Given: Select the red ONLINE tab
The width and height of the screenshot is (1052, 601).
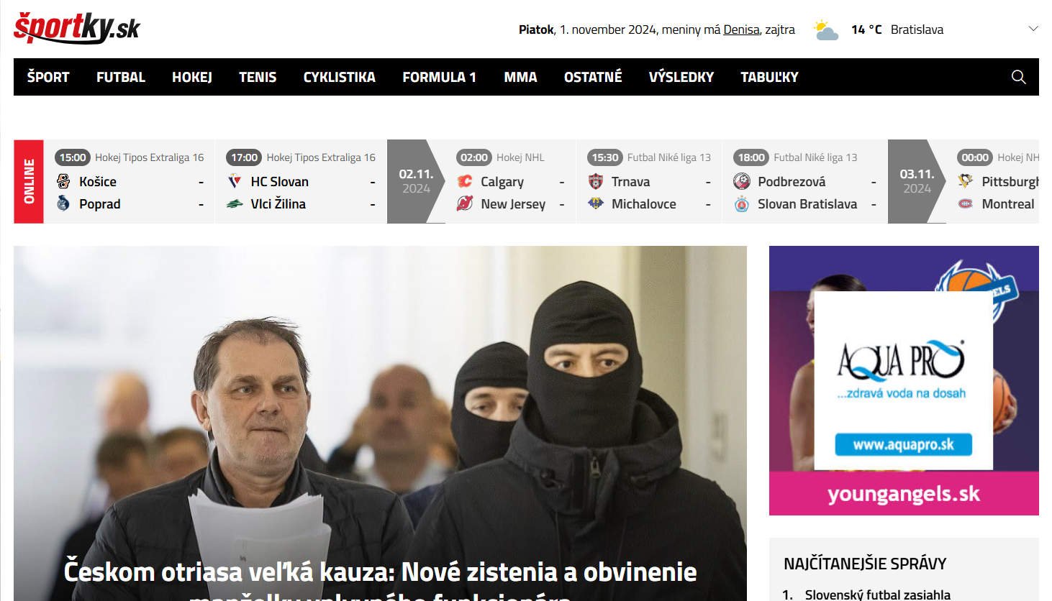Looking at the screenshot, I should coord(29,182).
